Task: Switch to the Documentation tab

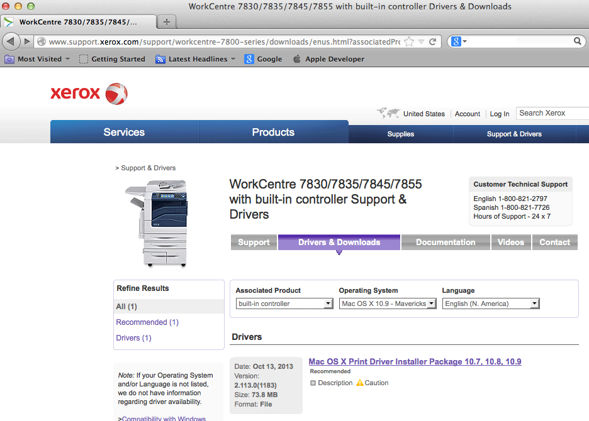Action: 446,243
